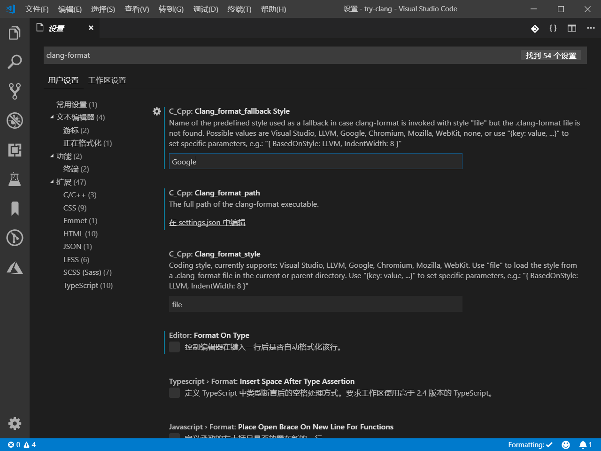The width and height of the screenshot is (601, 451).
Task: Click the Open settings.json curly braces icon
Action: pyautogui.click(x=553, y=28)
